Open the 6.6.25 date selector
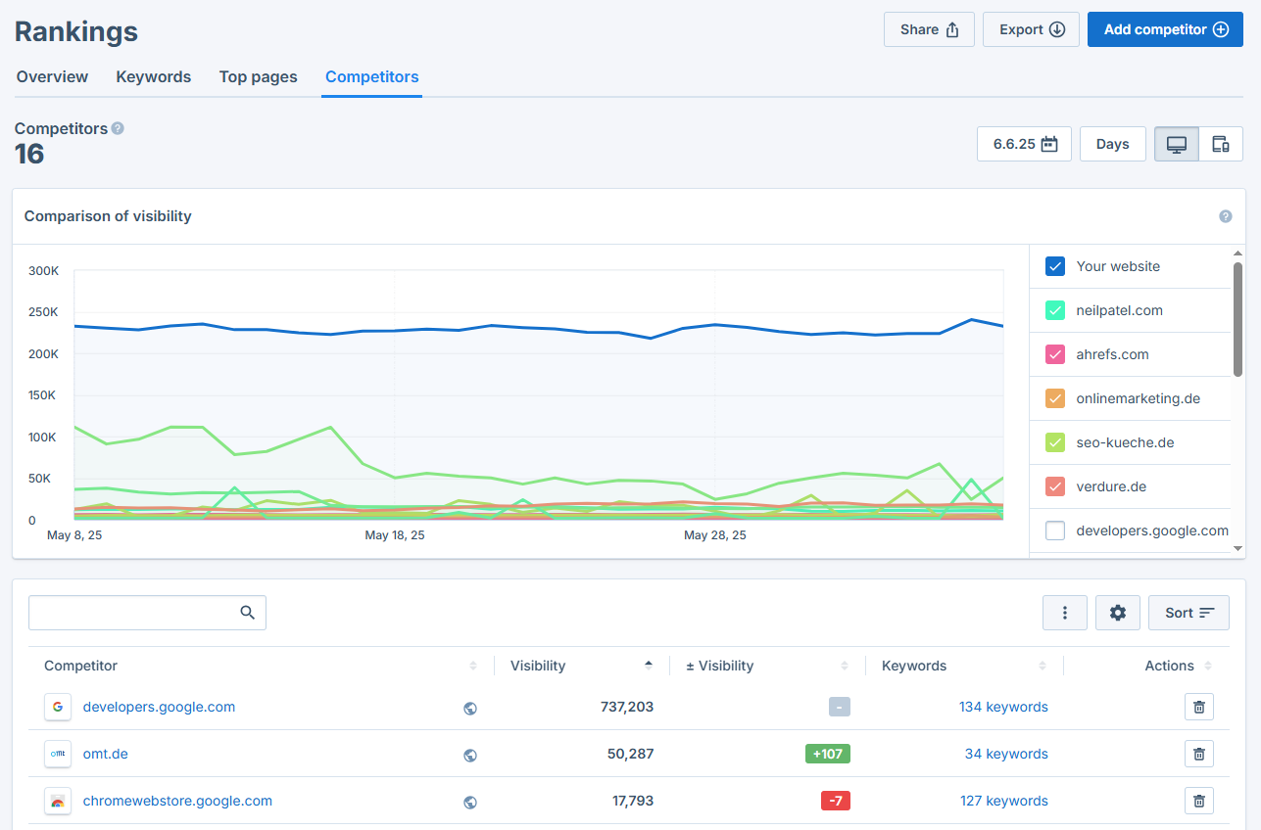Image resolution: width=1261 pixels, height=830 pixels. pos(1023,143)
